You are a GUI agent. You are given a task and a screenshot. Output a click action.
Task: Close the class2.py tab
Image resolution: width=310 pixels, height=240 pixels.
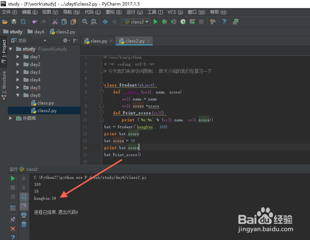click(149, 41)
